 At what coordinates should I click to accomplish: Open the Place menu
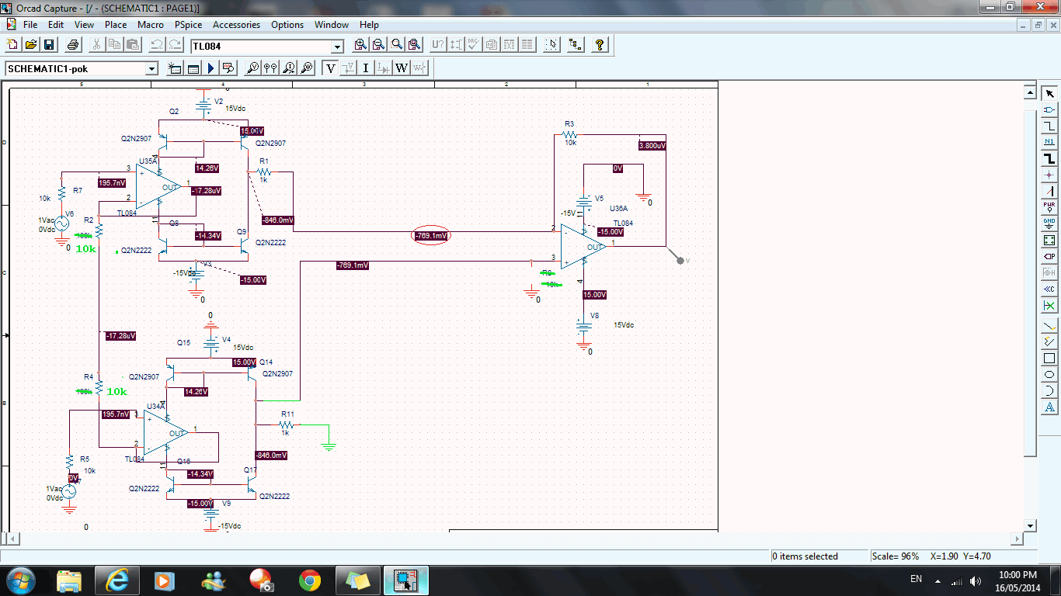pos(116,25)
